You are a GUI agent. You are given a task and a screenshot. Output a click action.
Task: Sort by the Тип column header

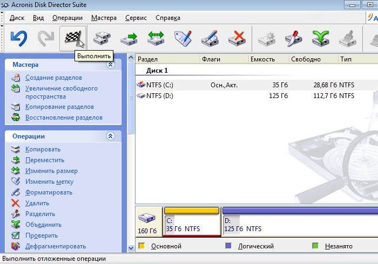(358, 59)
